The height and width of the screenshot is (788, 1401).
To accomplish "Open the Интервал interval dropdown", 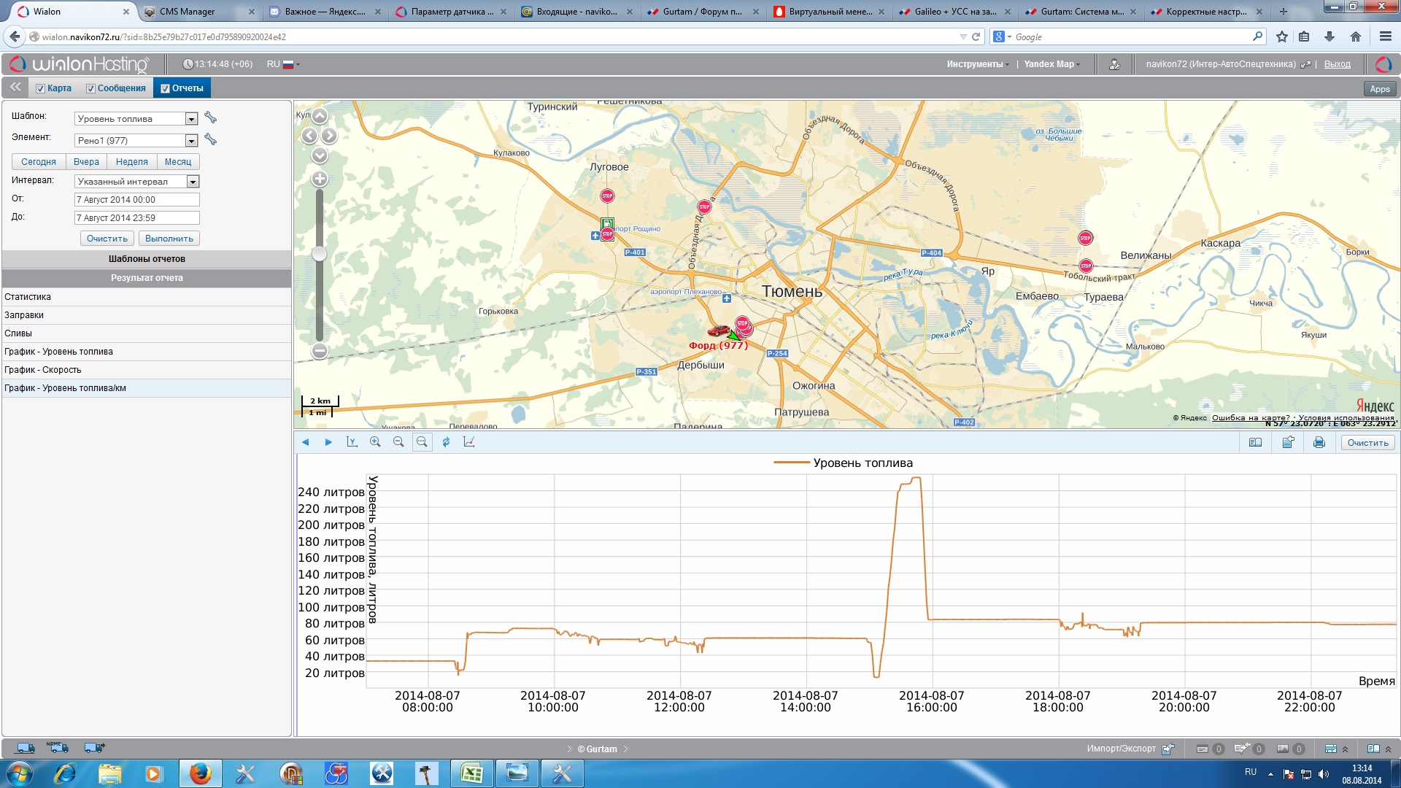I will tap(193, 182).
